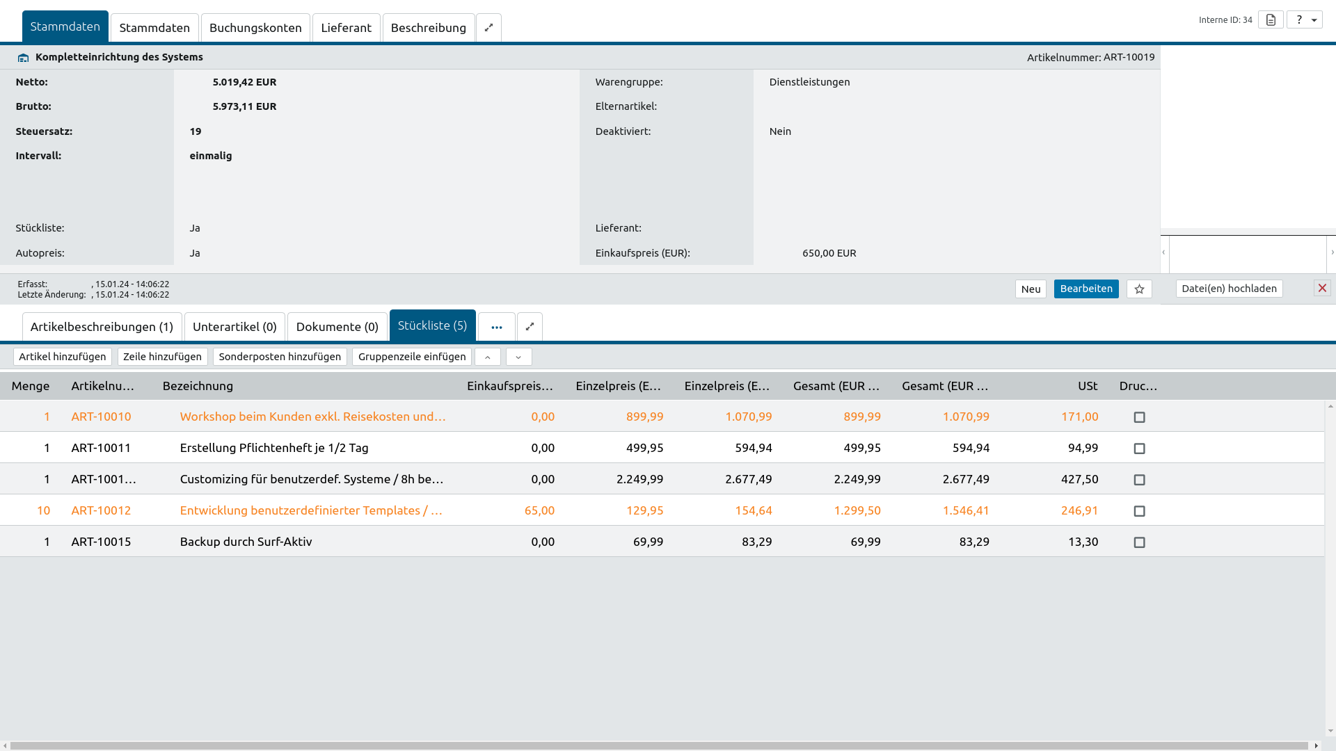Open the Artikelbeschreibungen (1) tab
The width and height of the screenshot is (1336, 751).
click(102, 327)
